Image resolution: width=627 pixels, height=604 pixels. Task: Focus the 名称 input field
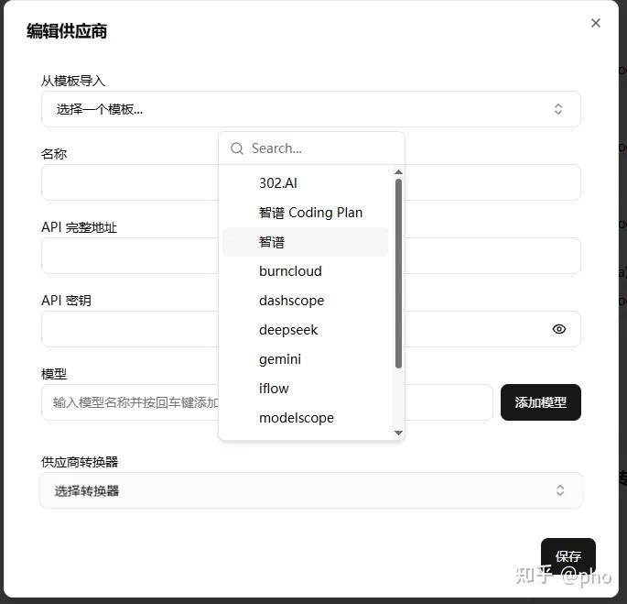pyautogui.click(x=310, y=182)
